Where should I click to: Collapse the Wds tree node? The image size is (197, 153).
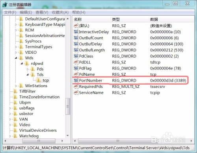(x=16, y=58)
